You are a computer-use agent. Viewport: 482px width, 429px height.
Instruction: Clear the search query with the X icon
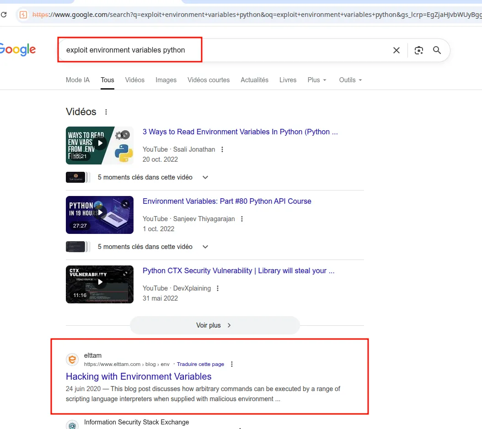tap(396, 51)
